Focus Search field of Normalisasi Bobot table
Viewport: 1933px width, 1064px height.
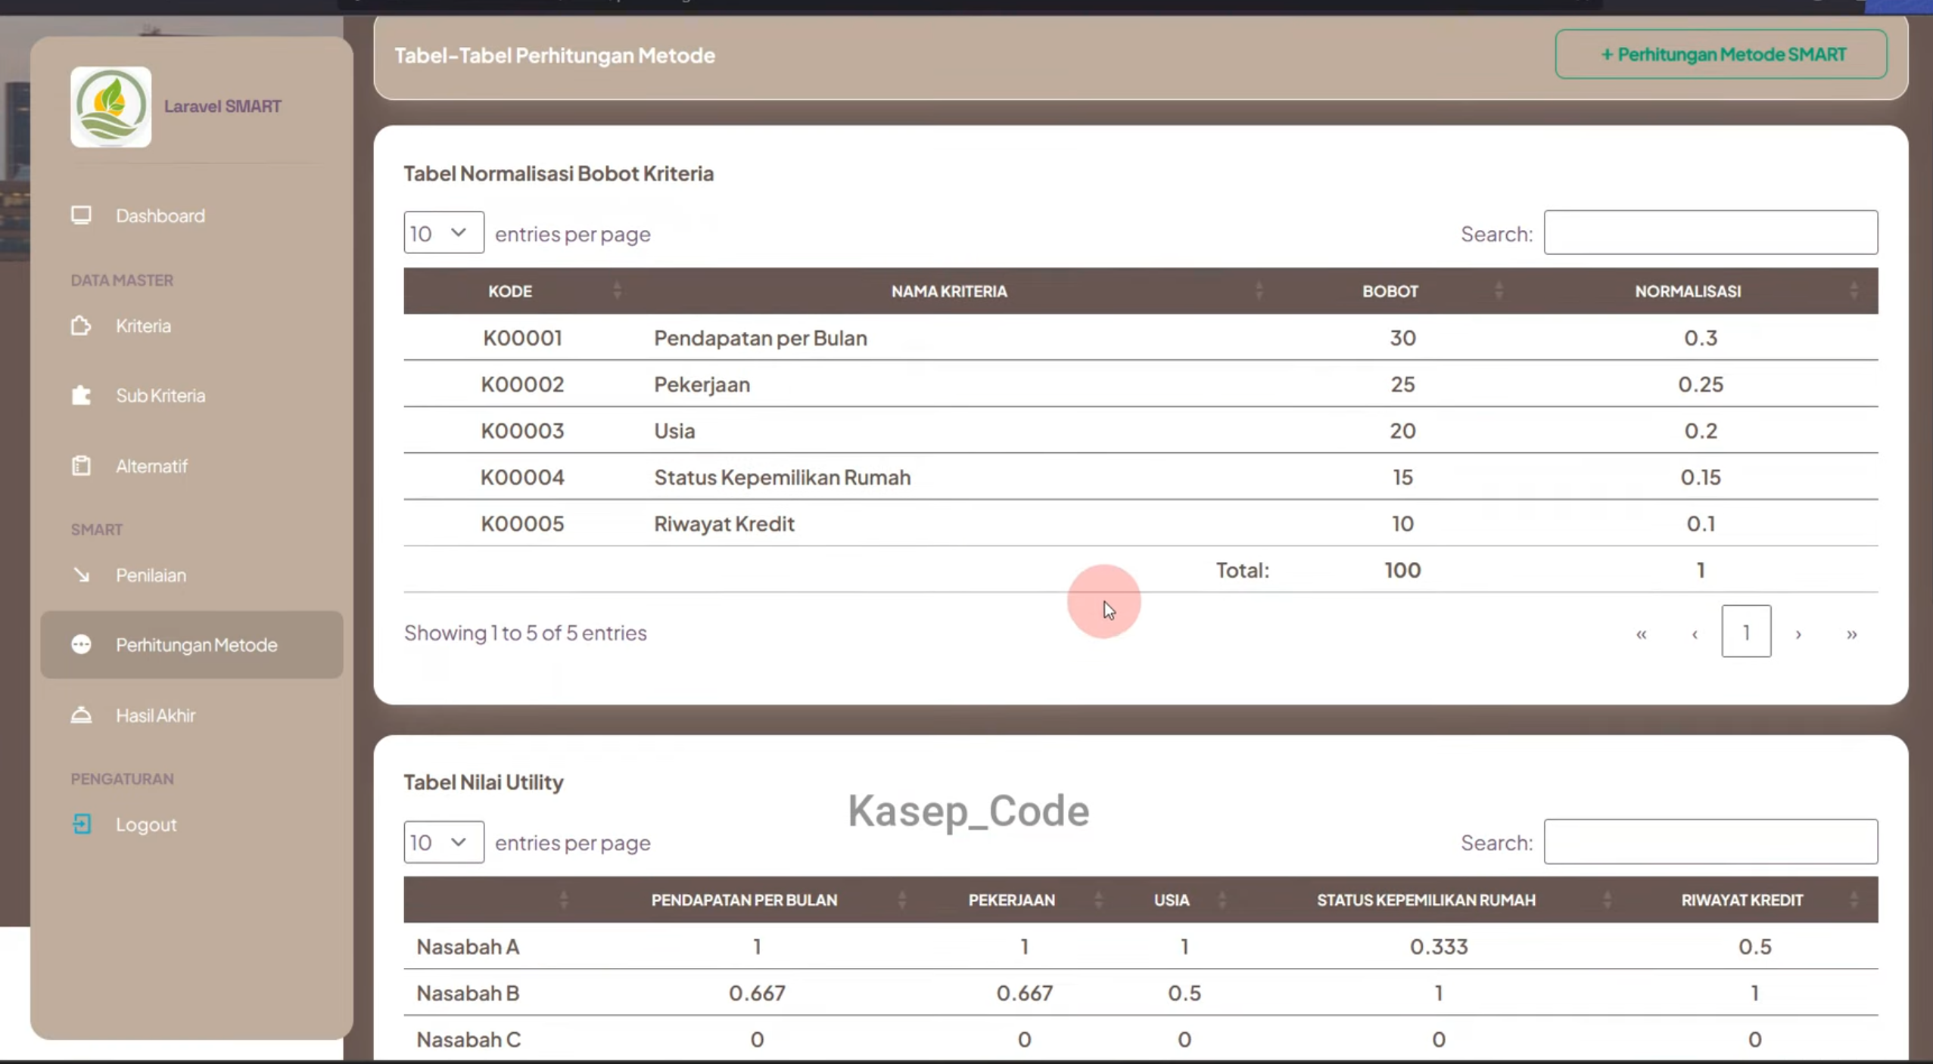1710,232
